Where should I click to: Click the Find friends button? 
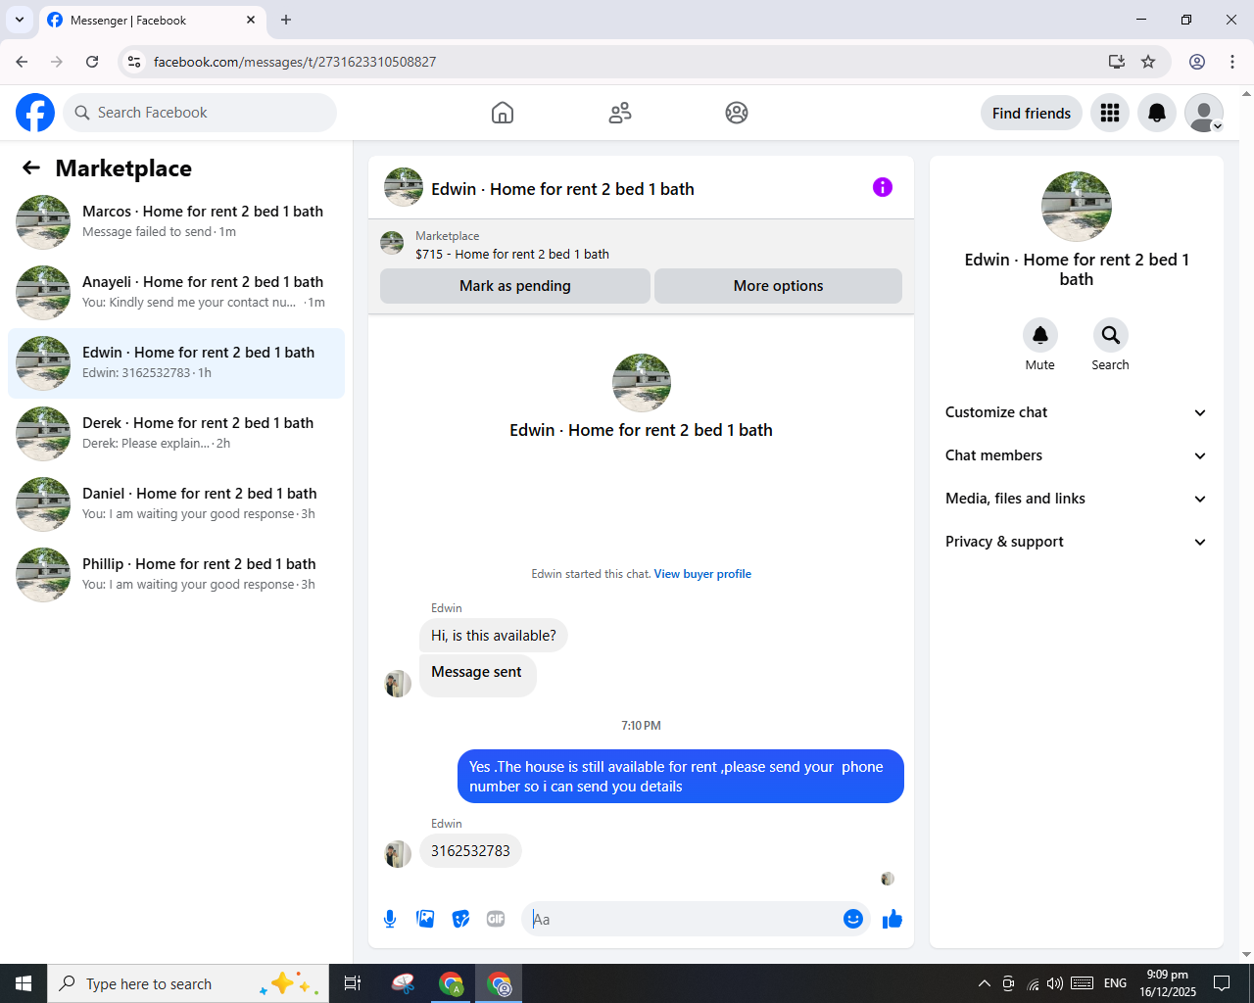coord(1032,113)
